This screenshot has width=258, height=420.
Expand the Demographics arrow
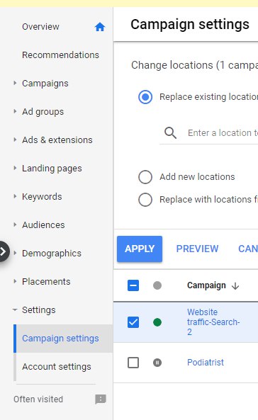tap(15, 253)
